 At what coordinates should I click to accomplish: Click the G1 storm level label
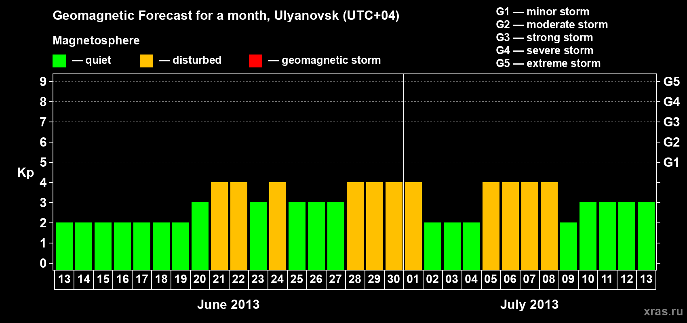tap(671, 162)
